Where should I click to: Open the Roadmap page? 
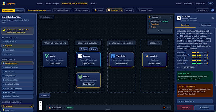[x=188, y=4]
